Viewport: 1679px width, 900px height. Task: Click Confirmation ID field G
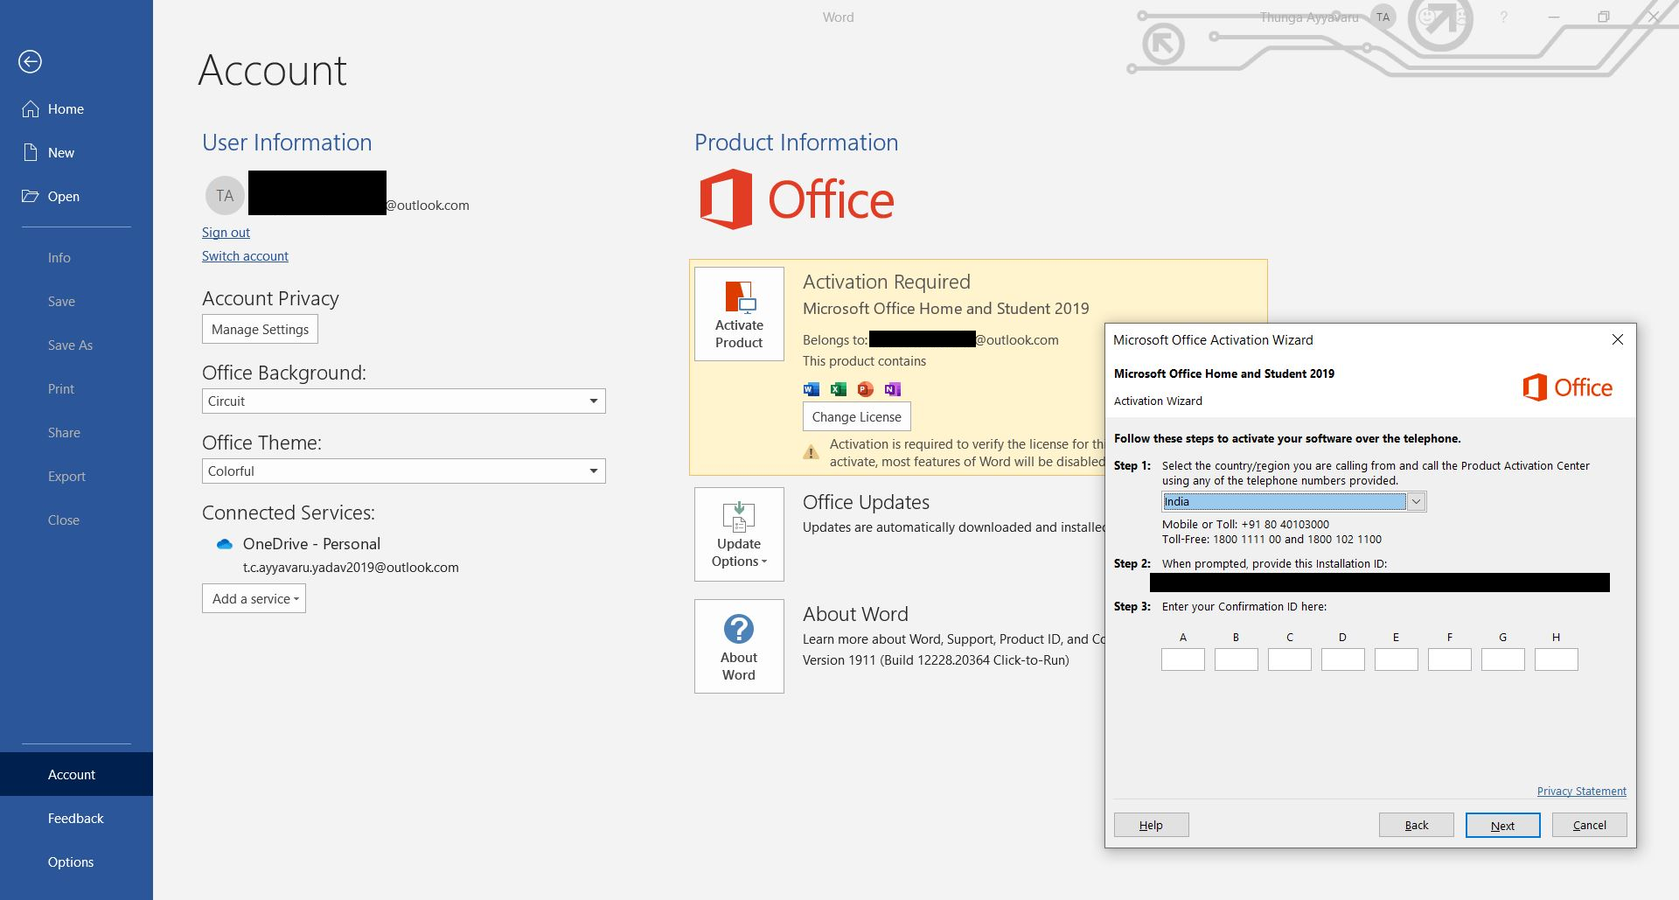[x=1502, y=659]
